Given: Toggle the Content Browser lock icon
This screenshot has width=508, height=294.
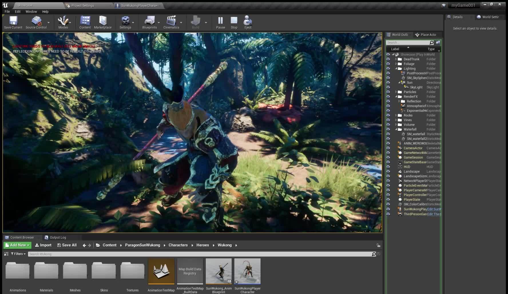Looking at the screenshot, I should coord(378,245).
